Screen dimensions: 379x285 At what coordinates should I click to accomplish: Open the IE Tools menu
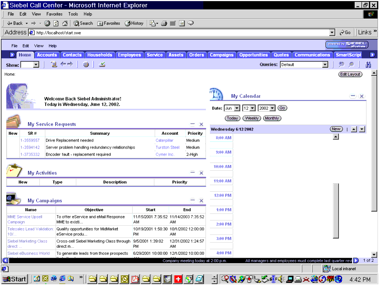[x=73, y=14]
